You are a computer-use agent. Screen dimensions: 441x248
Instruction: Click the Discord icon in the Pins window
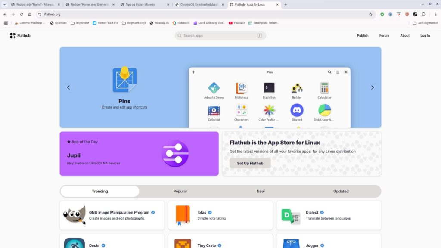[x=297, y=110]
